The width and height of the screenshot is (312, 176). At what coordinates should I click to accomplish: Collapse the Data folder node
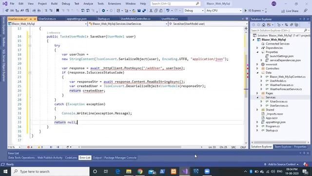click(257, 73)
